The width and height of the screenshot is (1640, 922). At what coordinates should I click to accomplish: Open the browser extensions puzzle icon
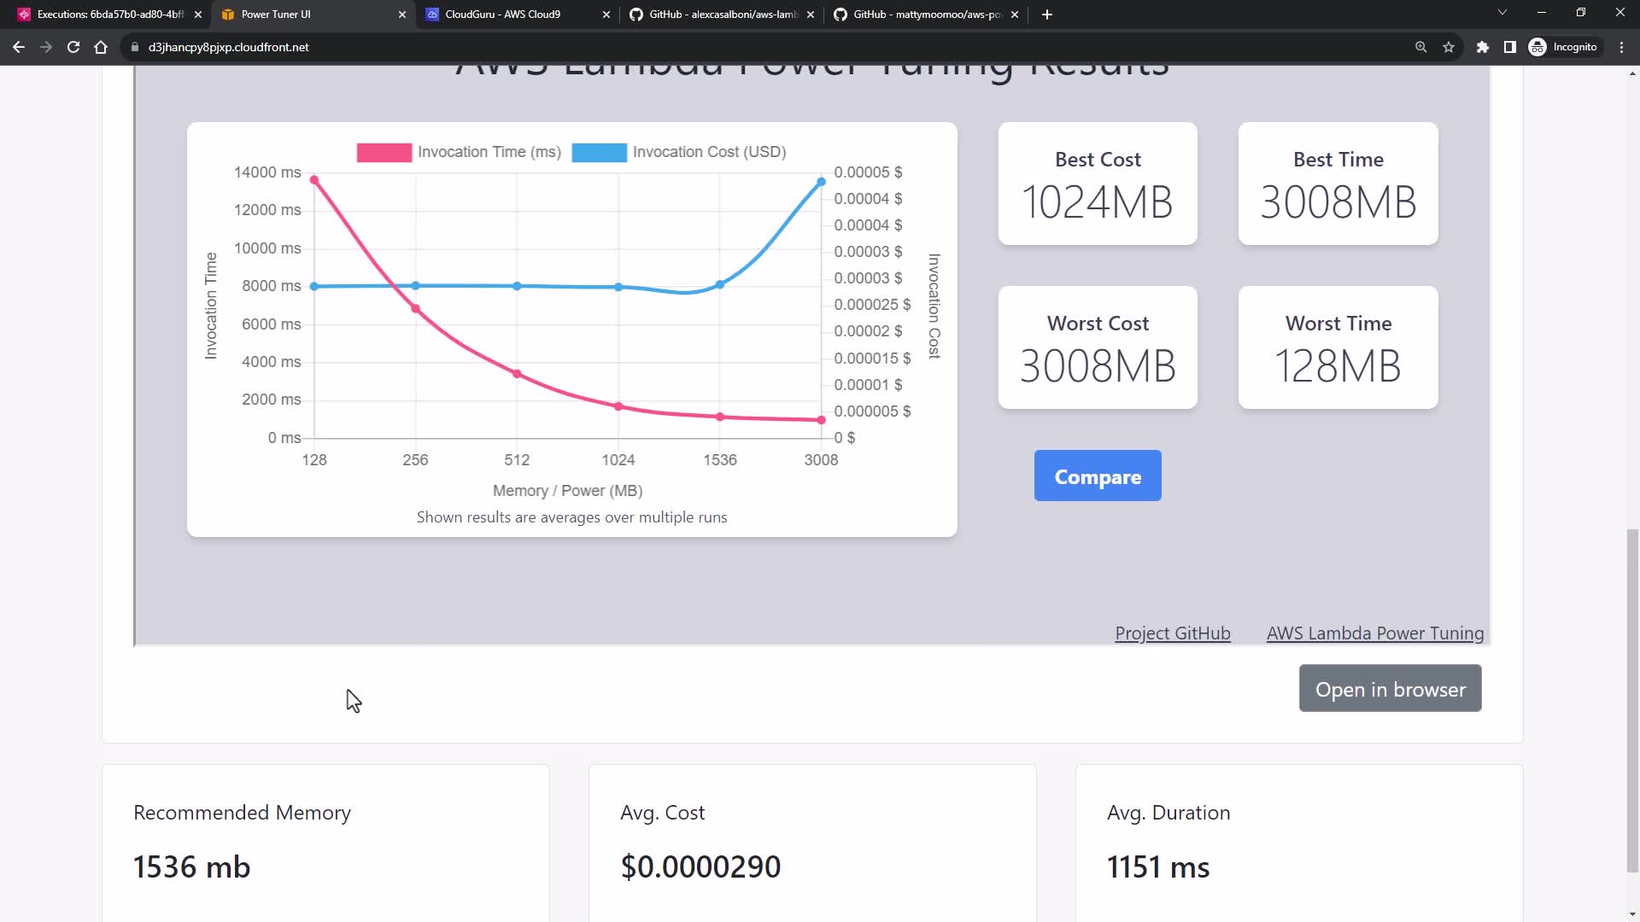pyautogui.click(x=1483, y=47)
